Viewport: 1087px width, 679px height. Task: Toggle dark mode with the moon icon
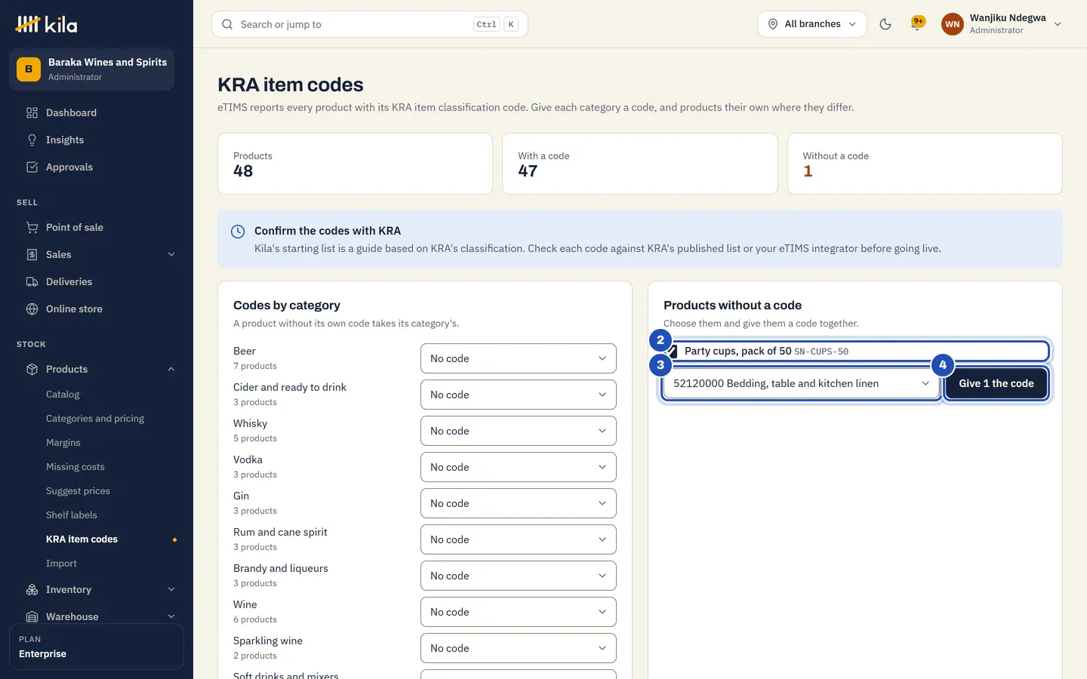[885, 24]
